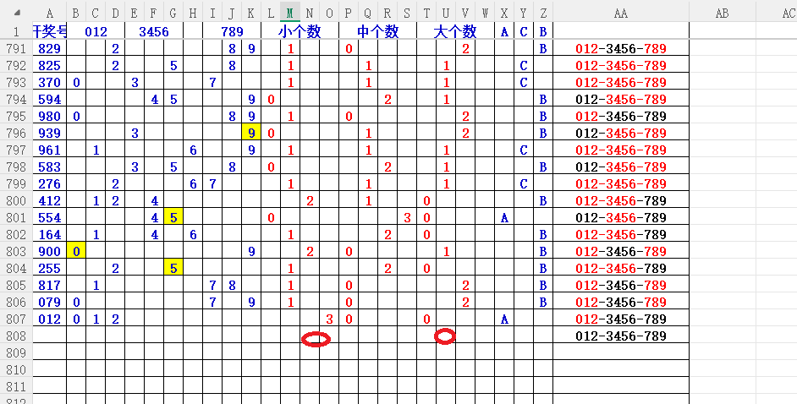Screen dimensions: 797x404
Task: Select row header 807
Action: 16,319
